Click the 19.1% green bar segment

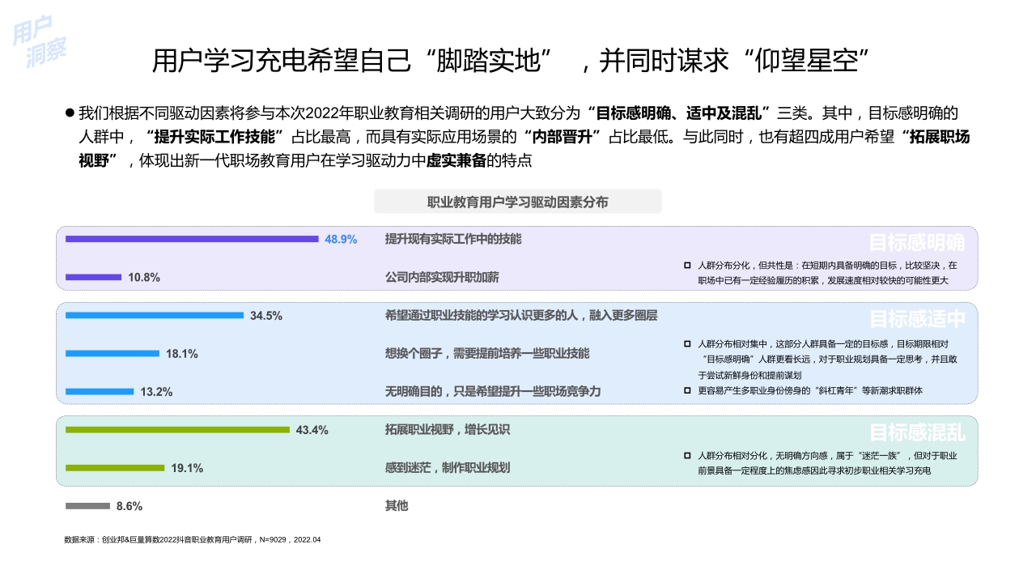(x=113, y=468)
